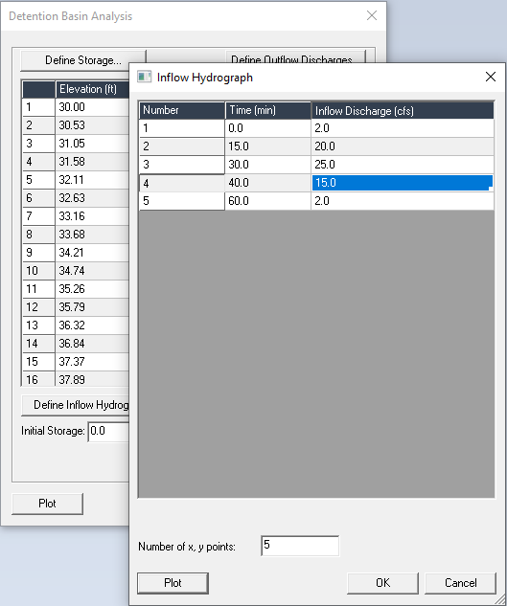Viewport: 507px width, 606px height.
Task: Select the 30.0 time cell in row 3
Action: (267, 165)
